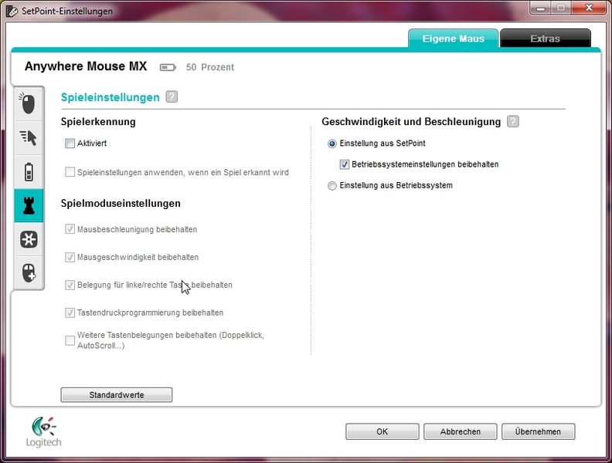Click the Spielmoduseinstellungen heading
The width and height of the screenshot is (612, 463).
(x=121, y=204)
